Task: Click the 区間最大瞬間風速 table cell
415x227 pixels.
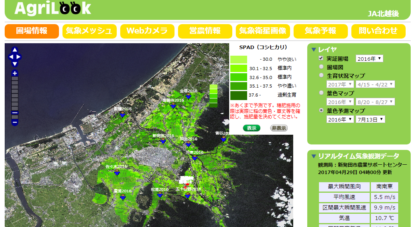Action: [x=344, y=208]
